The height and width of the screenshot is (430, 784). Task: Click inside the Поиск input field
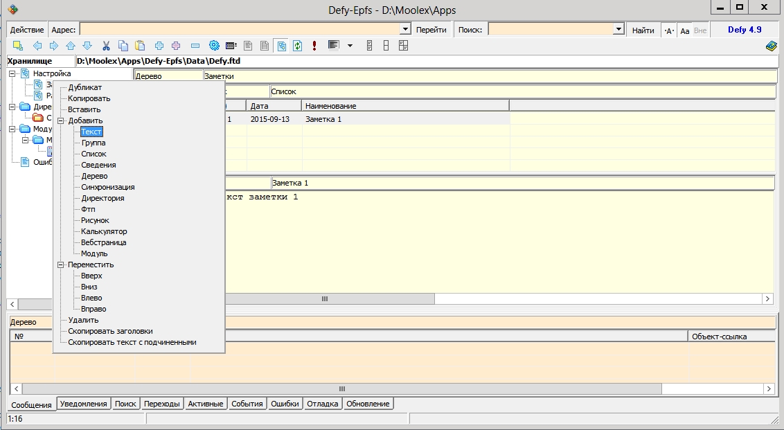click(551, 30)
